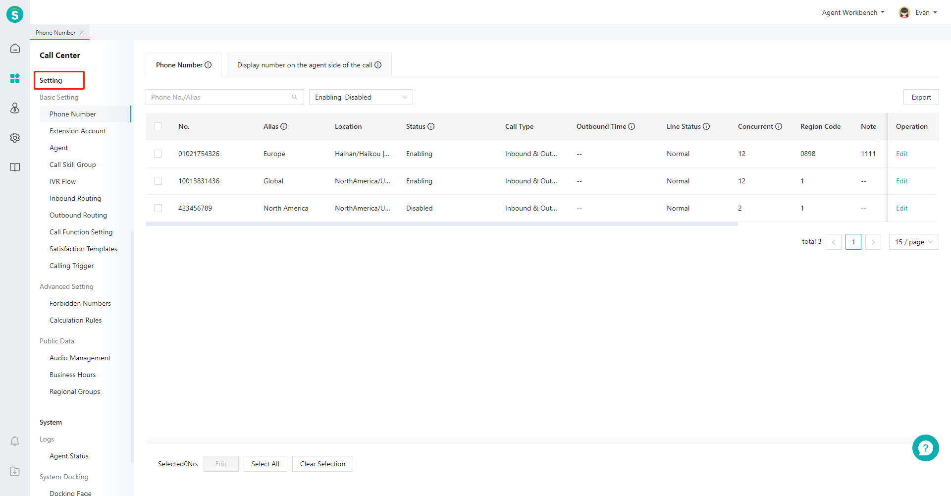Click Edit link for 423456789 row
Viewport: 951px width, 496px height.
[x=901, y=208]
